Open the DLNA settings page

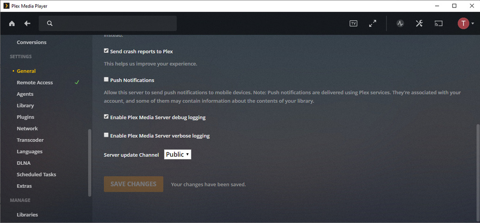(x=24, y=163)
